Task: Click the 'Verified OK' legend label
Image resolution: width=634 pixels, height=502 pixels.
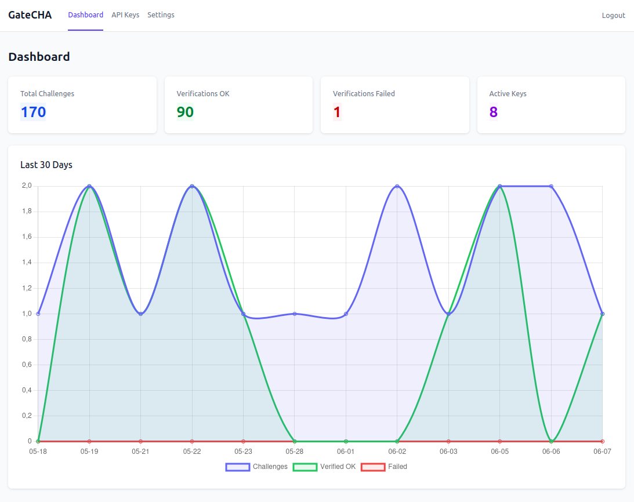Action: point(338,467)
